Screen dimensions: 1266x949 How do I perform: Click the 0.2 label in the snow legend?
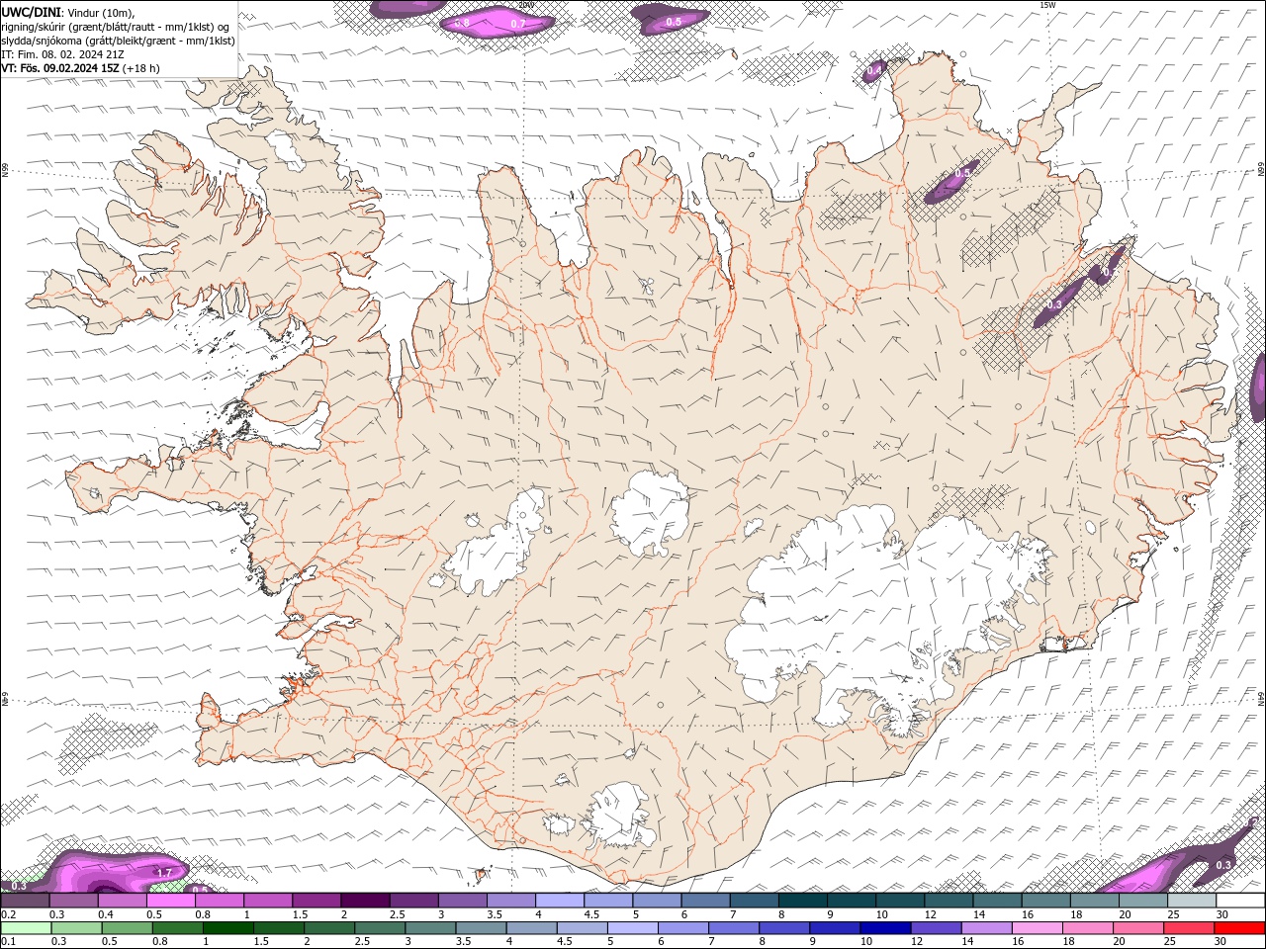[9, 914]
